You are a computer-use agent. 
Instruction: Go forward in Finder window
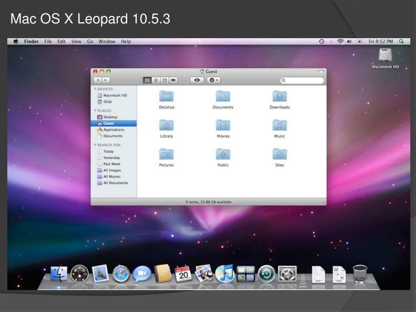pyautogui.click(x=106, y=80)
